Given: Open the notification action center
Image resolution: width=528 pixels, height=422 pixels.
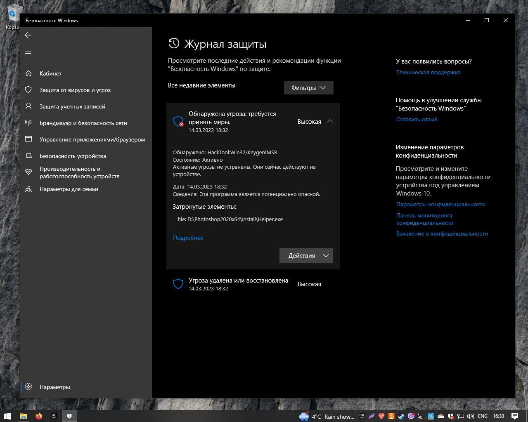Looking at the screenshot, I should [x=515, y=416].
